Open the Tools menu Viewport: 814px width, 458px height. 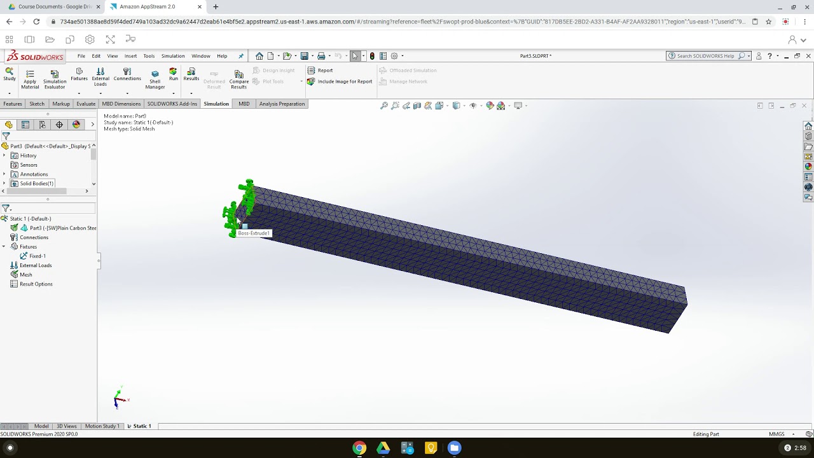pos(149,56)
